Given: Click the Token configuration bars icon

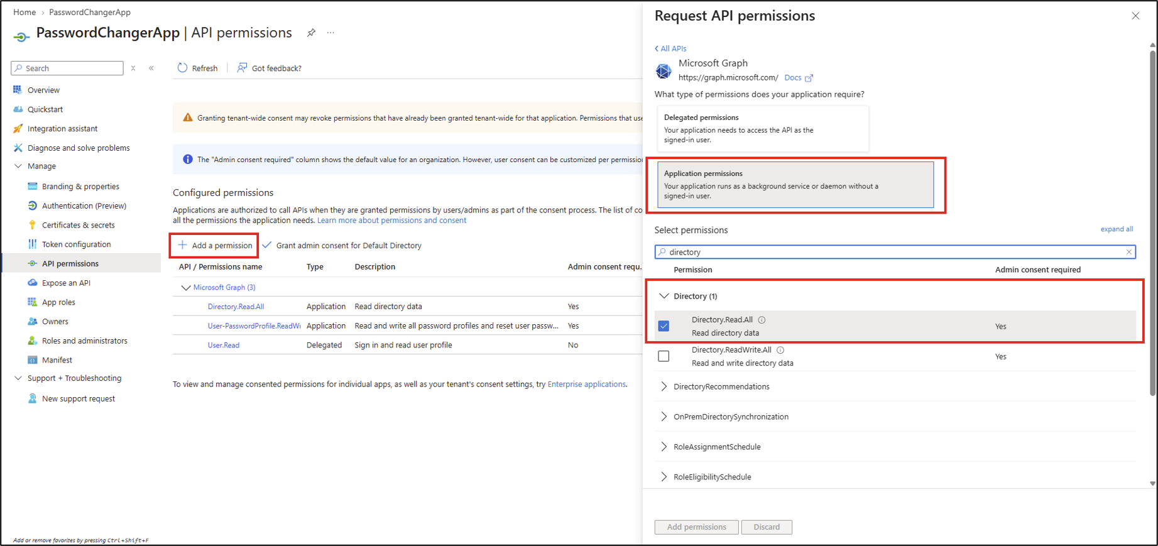Looking at the screenshot, I should click(x=32, y=244).
